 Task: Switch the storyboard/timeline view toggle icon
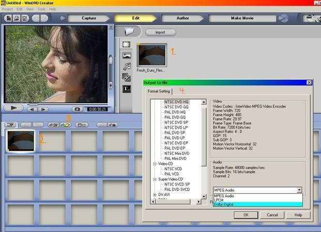point(11,125)
